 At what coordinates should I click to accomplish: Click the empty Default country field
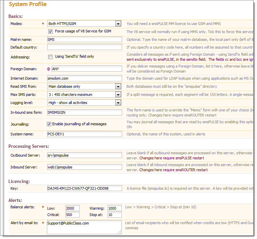coord(85,47)
